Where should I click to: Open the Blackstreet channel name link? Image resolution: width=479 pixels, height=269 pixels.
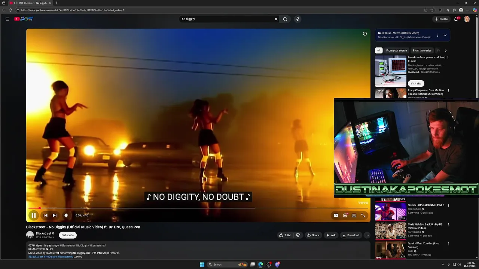click(x=43, y=234)
